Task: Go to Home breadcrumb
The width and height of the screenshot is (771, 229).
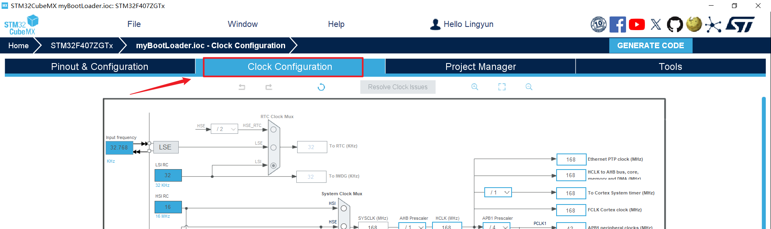Action: [x=18, y=45]
